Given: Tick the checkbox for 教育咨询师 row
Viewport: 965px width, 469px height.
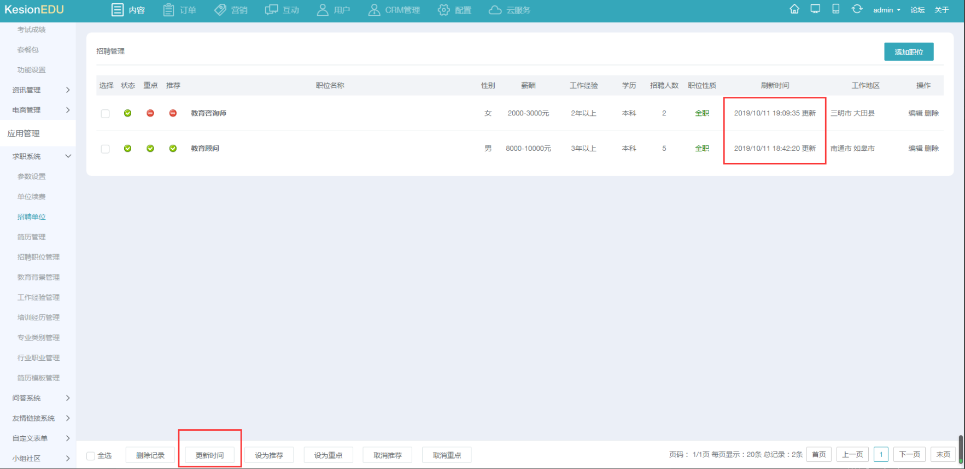Looking at the screenshot, I should tap(105, 114).
